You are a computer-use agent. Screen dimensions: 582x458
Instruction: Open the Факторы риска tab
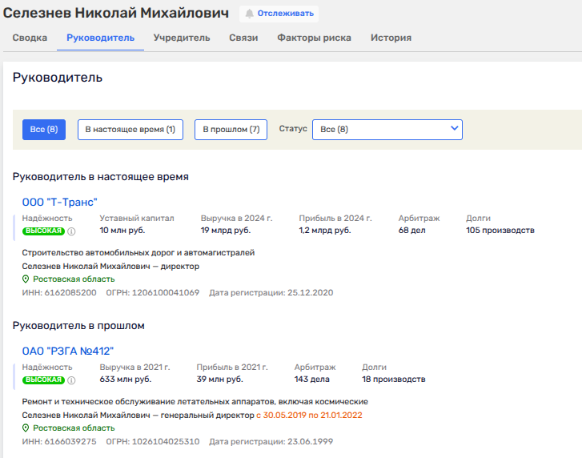pyautogui.click(x=314, y=38)
